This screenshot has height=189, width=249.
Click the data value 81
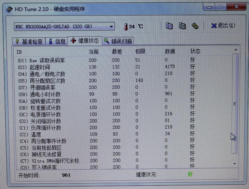(x=167, y=120)
